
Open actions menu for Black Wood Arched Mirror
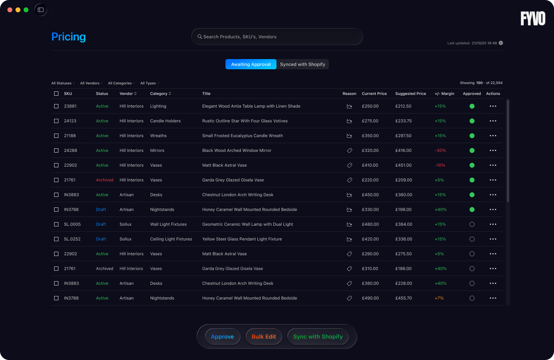pyautogui.click(x=493, y=150)
